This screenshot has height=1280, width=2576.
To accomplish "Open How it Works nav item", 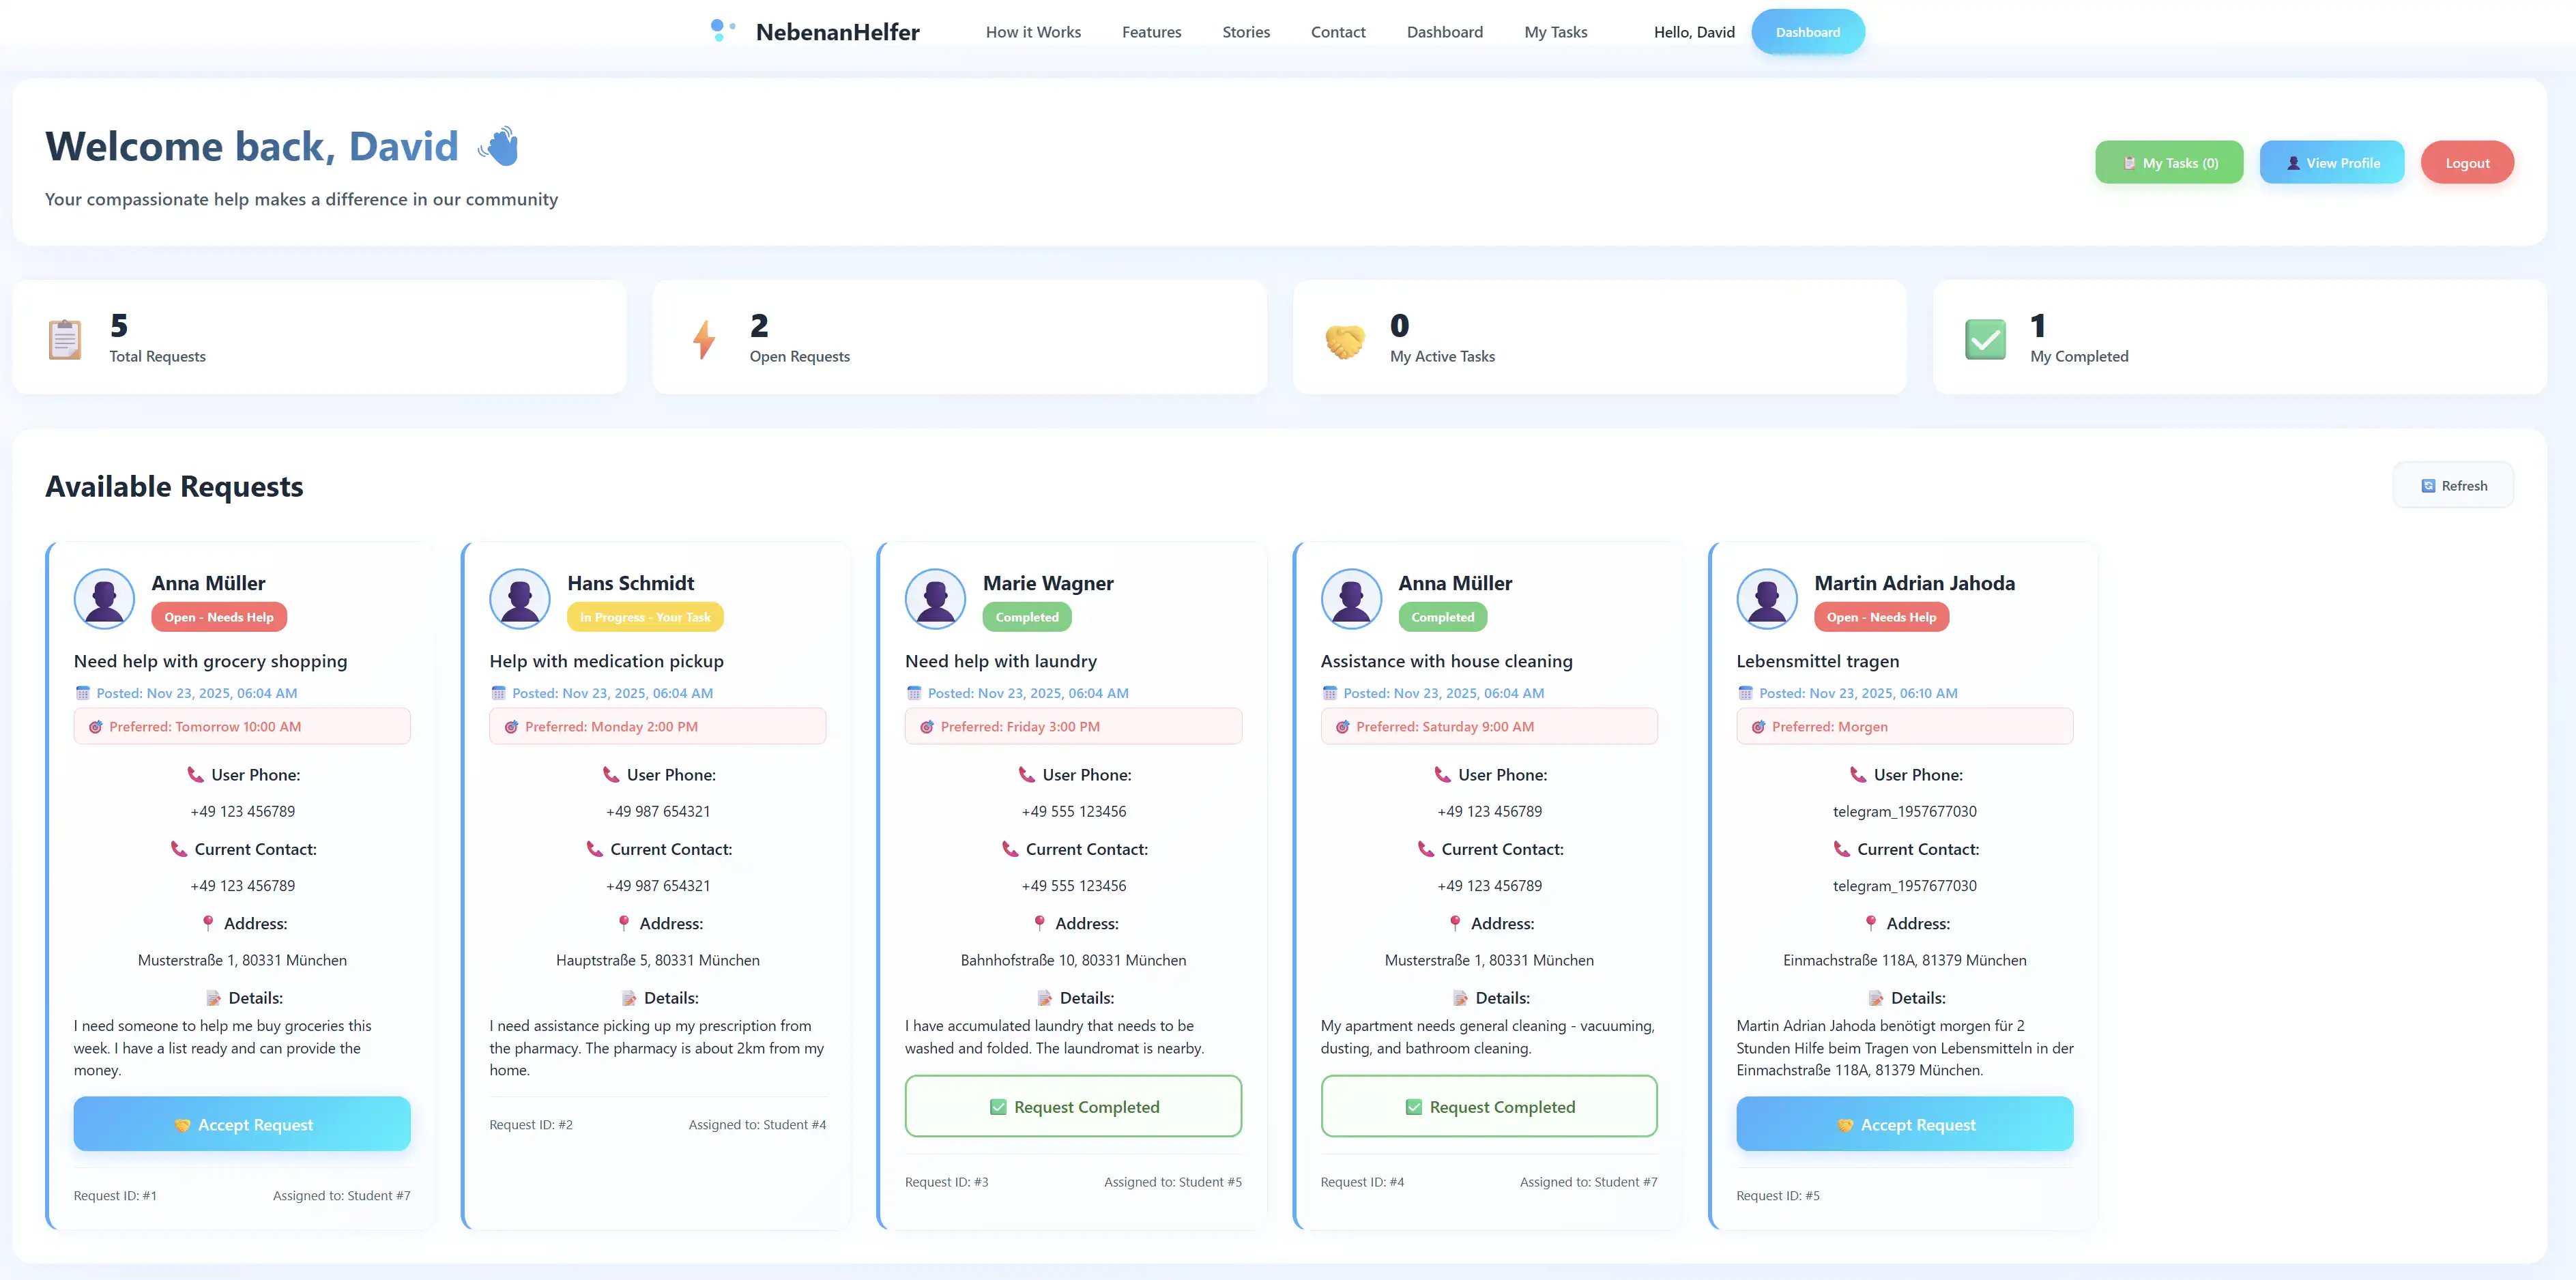I will [1032, 32].
